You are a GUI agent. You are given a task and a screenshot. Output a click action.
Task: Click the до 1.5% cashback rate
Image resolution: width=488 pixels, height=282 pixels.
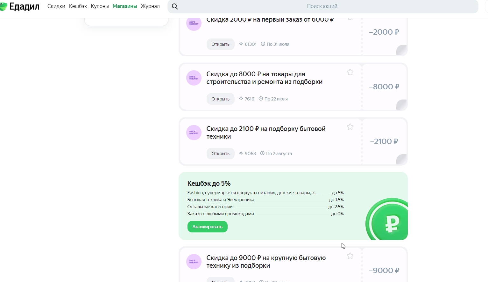click(x=336, y=200)
